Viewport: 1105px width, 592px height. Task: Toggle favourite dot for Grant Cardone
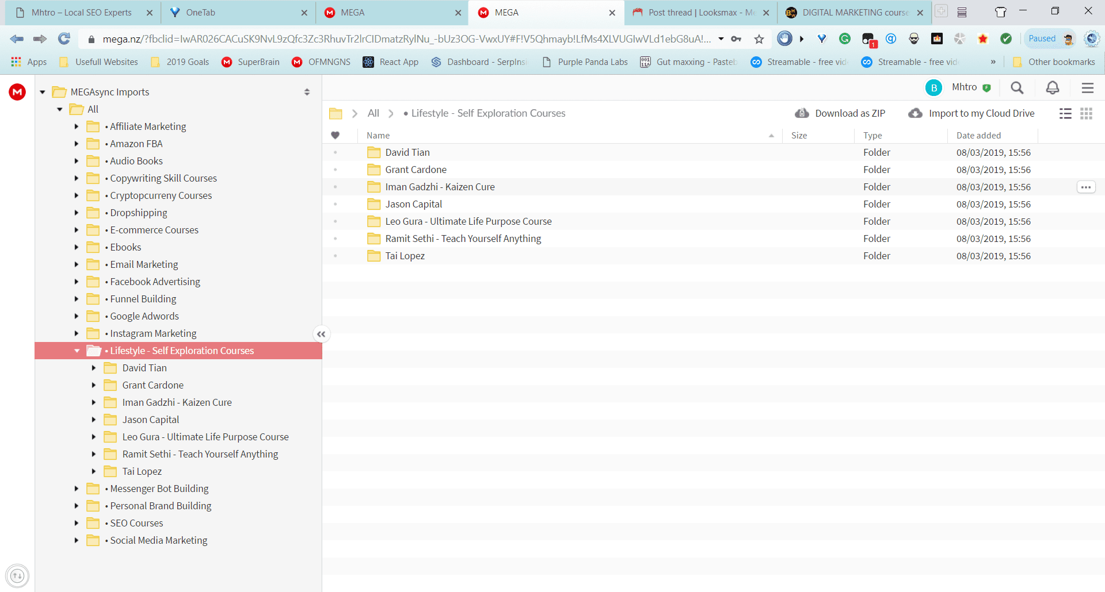pos(336,170)
